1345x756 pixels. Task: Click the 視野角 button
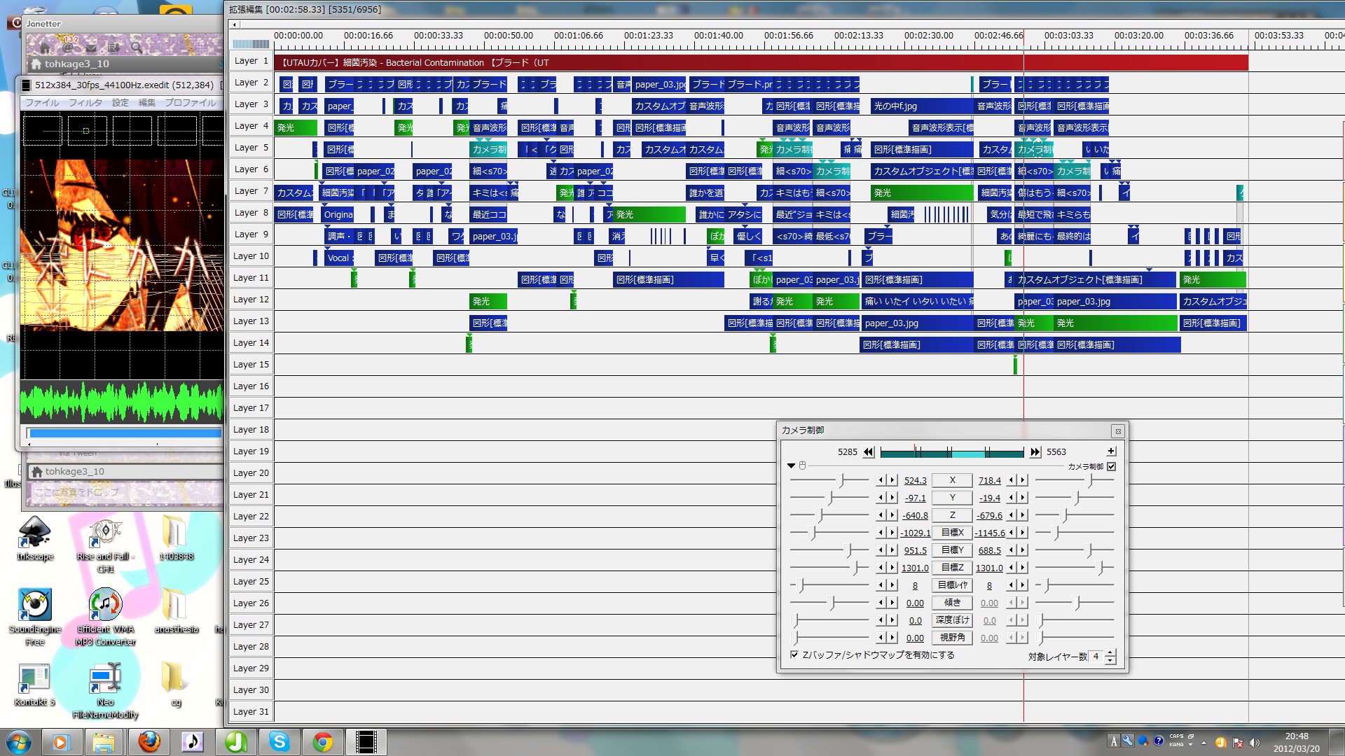click(952, 638)
